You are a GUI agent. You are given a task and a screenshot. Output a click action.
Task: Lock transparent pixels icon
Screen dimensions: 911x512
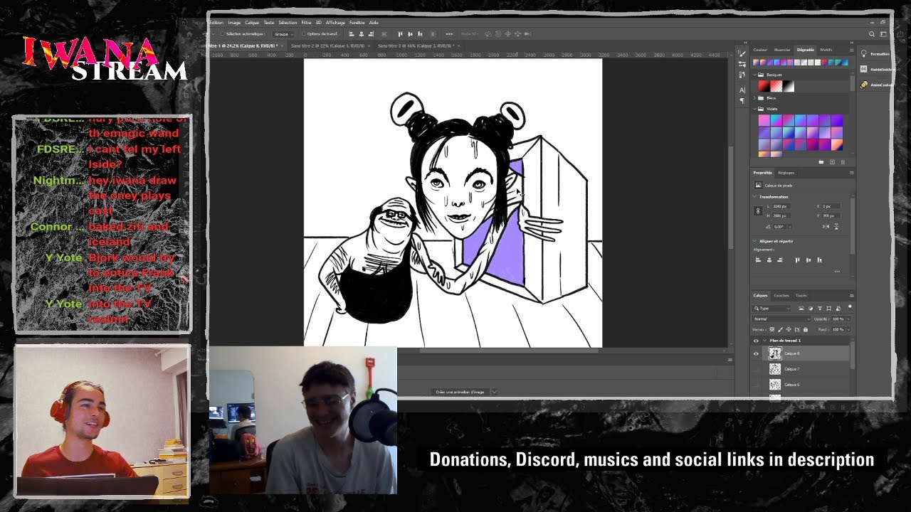pos(772,329)
